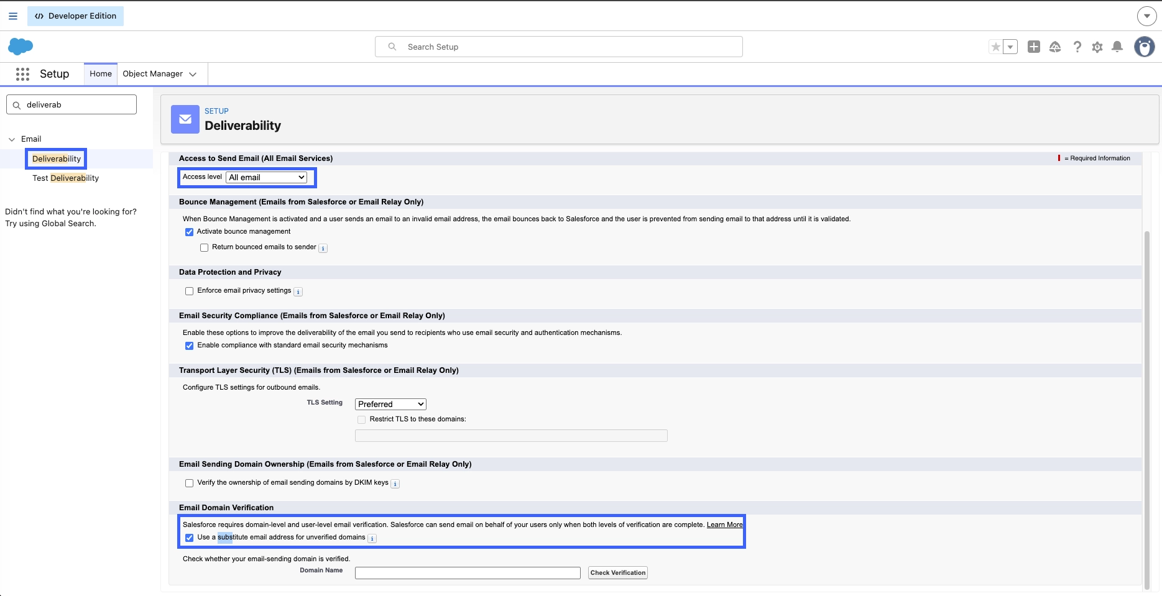Click the Quick Find box containing deliverab
1162x596 pixels.
coord(71,104)
